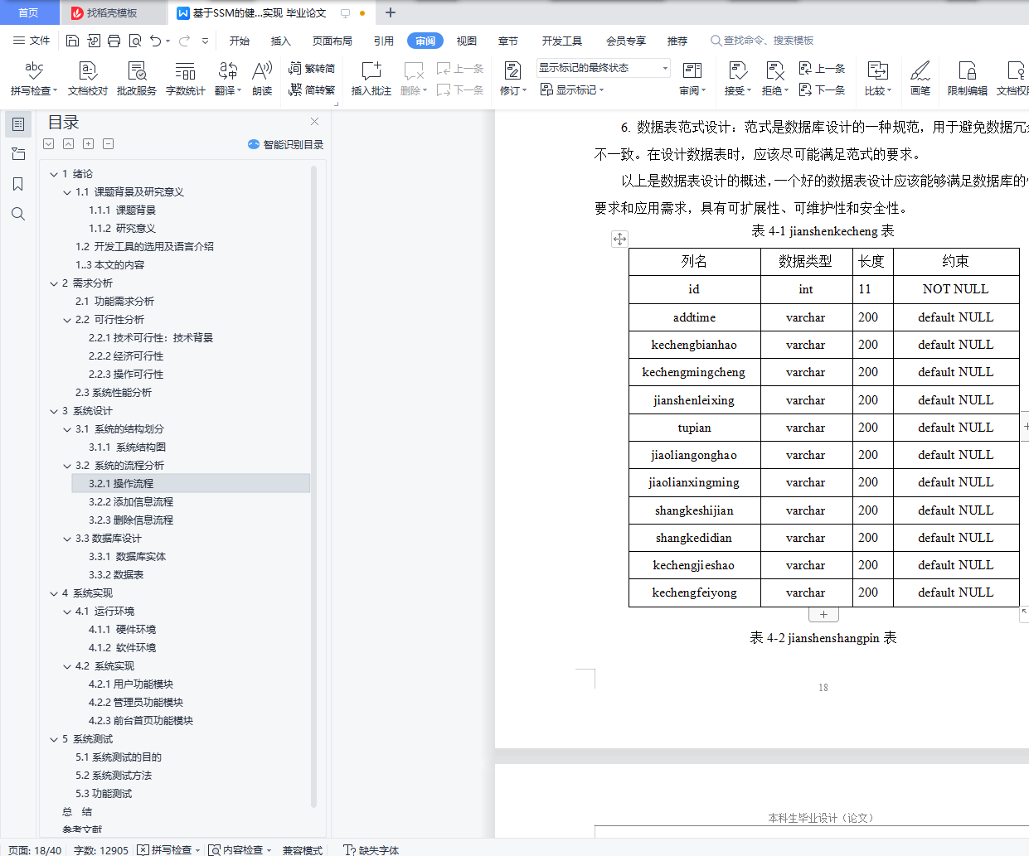Click the print icon in quick access bar

pos(114,41)
